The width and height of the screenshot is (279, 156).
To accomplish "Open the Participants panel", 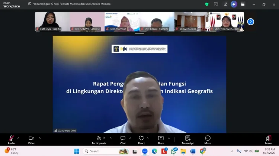I will tap(99, 140).
